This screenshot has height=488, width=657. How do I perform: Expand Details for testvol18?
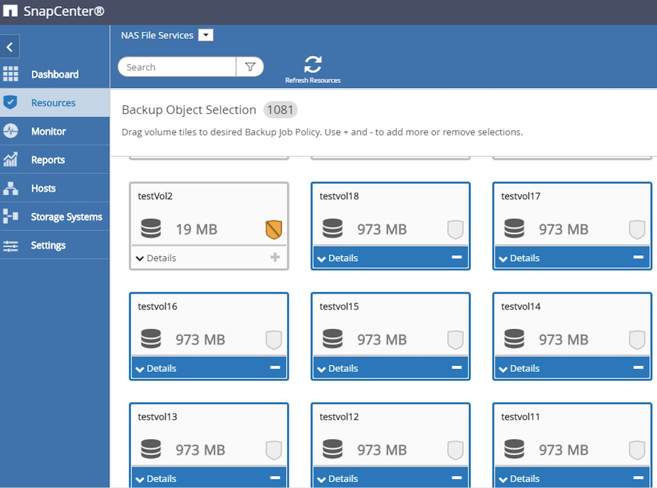click(x=338, y=258)
